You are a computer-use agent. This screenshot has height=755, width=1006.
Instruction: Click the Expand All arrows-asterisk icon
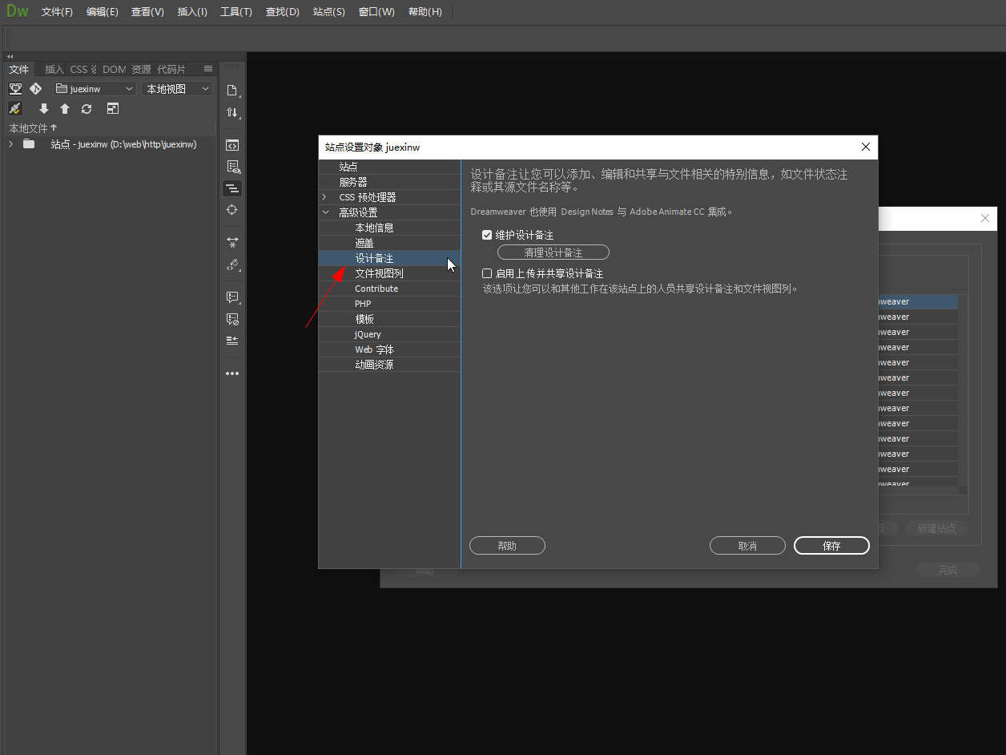[232, 242]
